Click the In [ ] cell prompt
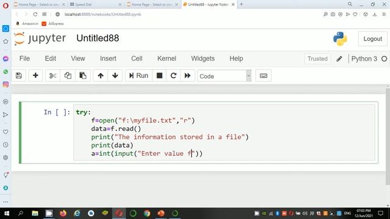The height and width of the screenshot is (219, 390). coord(57,112)
